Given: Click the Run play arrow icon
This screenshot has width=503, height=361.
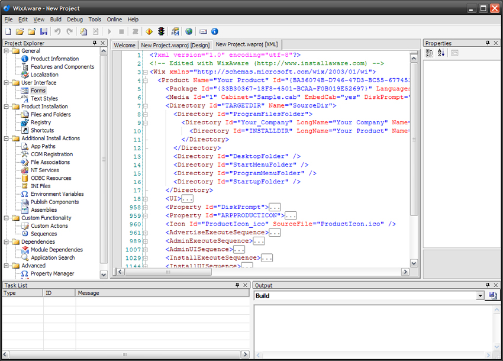Looking at the screenshot, I should click(x=109, y=31).
